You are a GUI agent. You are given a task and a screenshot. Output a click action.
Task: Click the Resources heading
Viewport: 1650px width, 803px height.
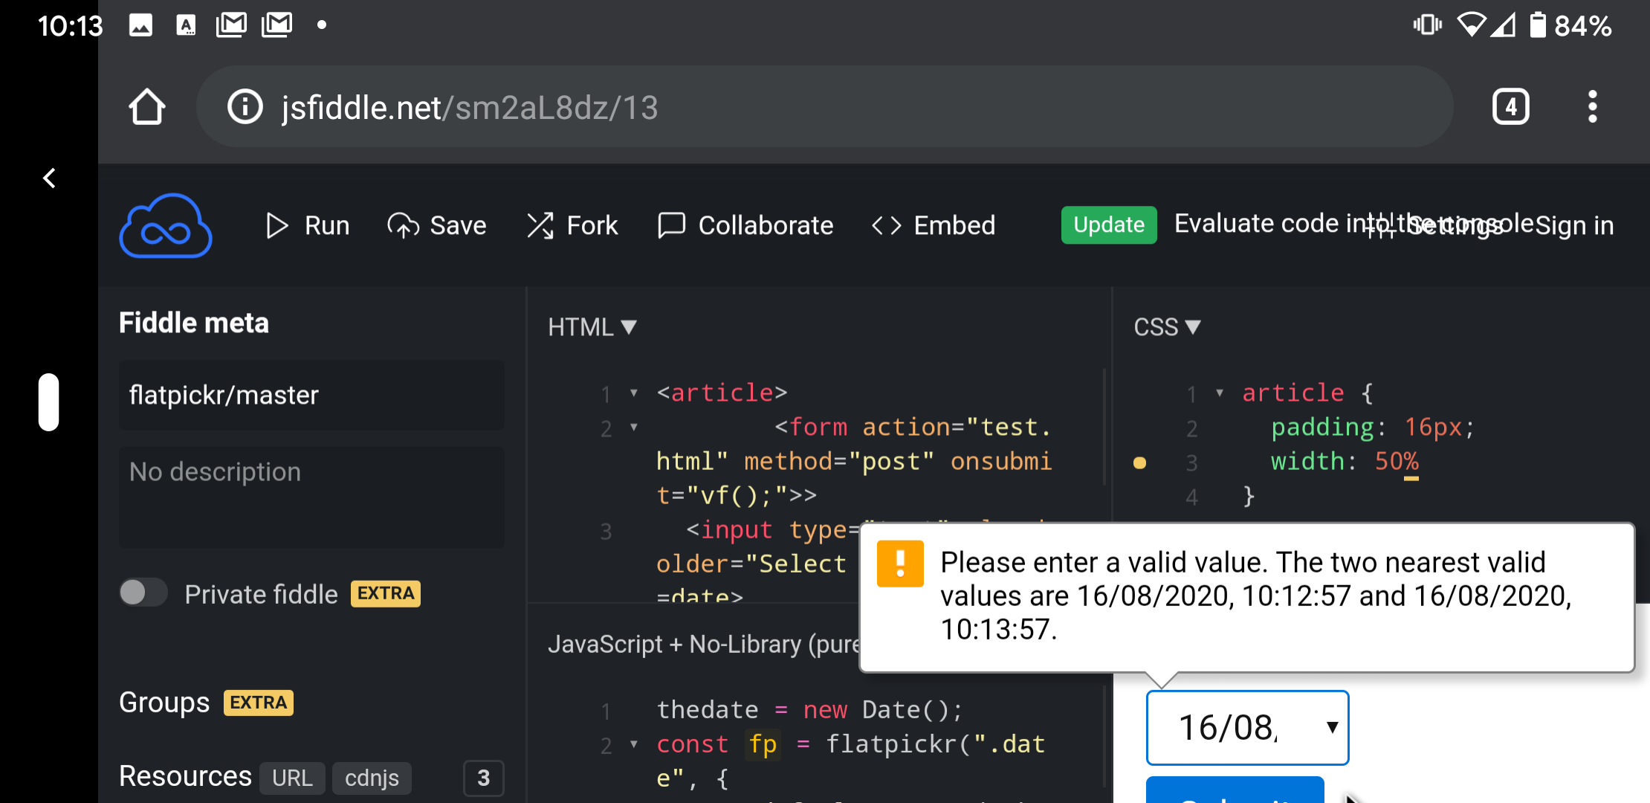[185, 776]
